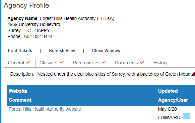Click the agency description text
The image size is (195, 123).
pos(116,74)
